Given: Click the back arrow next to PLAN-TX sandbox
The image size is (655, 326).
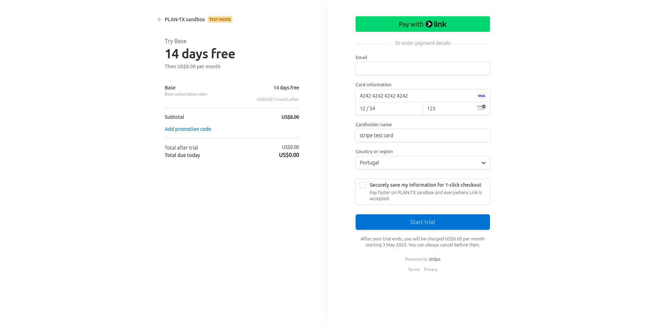Looking at the screenshot, I should [160, 19].
